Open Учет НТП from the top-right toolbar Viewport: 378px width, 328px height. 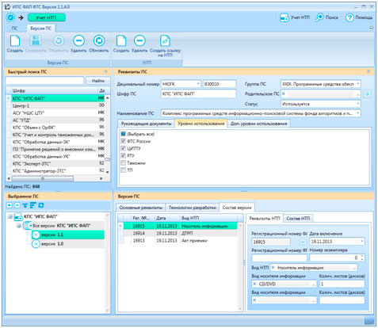[295, 17]
